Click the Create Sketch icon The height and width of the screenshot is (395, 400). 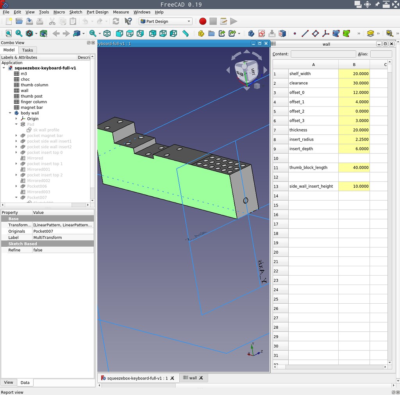click(x=261, y=34)
